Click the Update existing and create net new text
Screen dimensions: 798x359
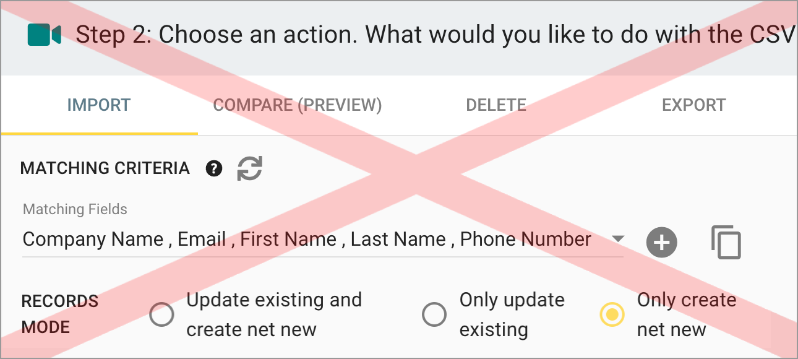click(x=274, y=314)
